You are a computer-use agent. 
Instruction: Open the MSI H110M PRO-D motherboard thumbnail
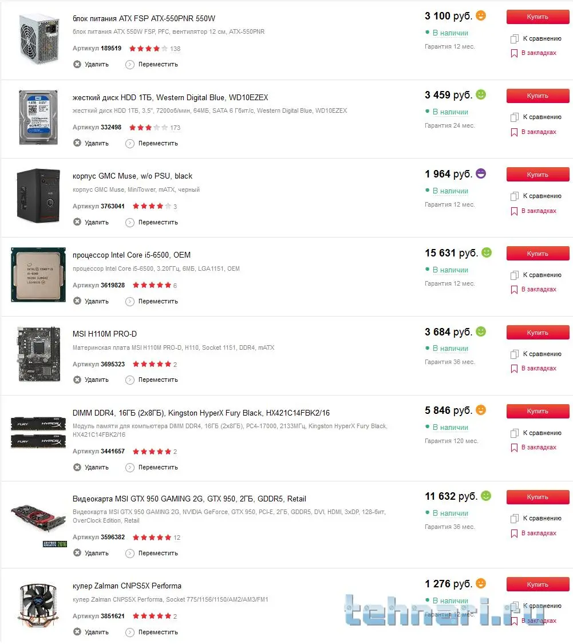38,354
